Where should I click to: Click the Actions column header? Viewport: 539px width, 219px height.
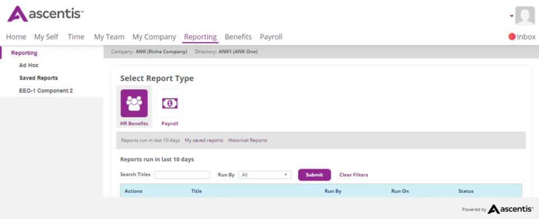click(134, 191)
